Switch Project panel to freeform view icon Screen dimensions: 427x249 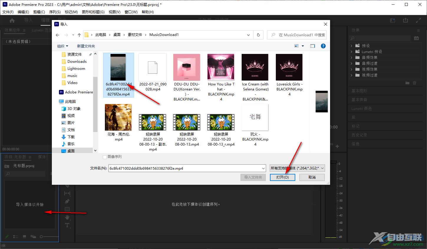[33, 237]
